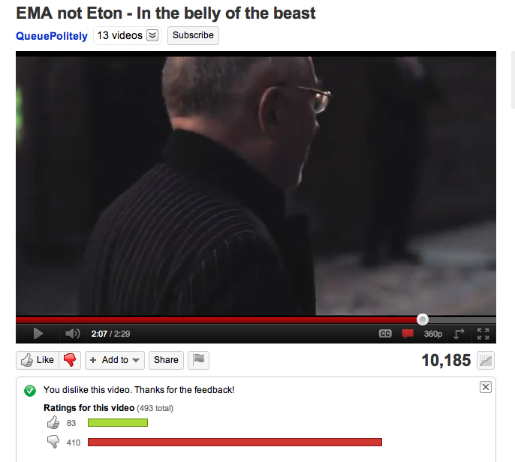Show video statistics chart icon
The width and height of the screenshot is (515, 462).
[486, 361]
